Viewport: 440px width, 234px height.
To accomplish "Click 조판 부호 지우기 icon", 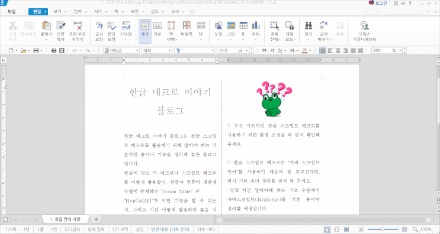I will pos(77,26).
